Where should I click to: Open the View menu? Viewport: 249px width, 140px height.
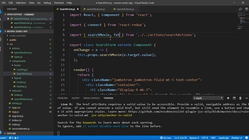tap(32, 3)
